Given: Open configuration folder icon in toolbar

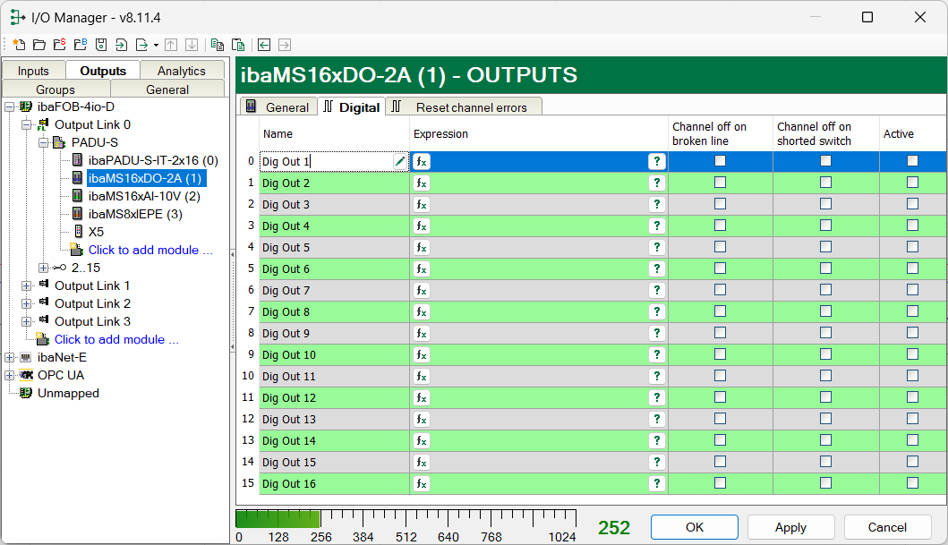Looking at the screenshot, I should [x=39, y=45].
